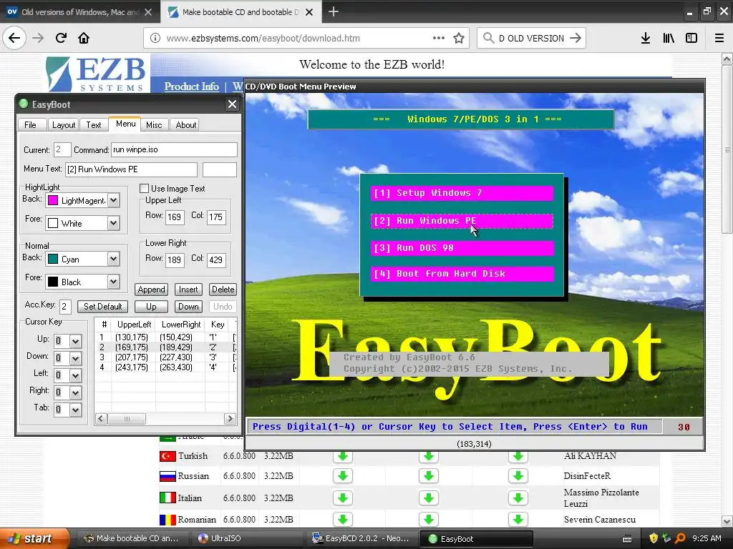Click middle green download arrow in Italian row
This screenshot has height=549, width=733.
(x=429, y=498)
